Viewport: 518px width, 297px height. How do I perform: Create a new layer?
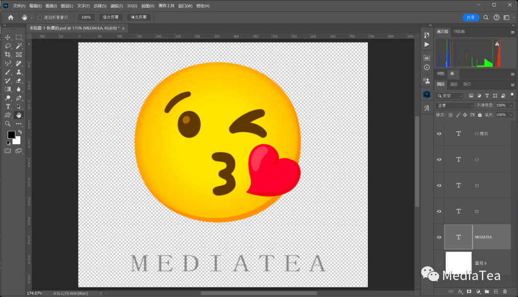(x=496, y=291)
